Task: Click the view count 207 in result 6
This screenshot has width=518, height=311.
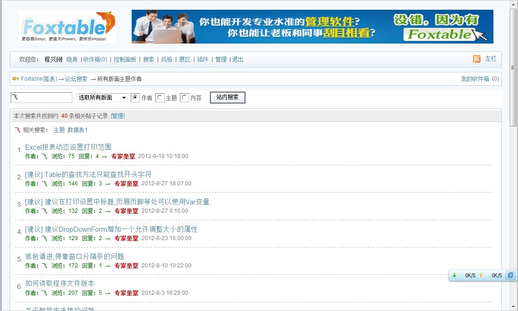Action: (x=73, y=293)
